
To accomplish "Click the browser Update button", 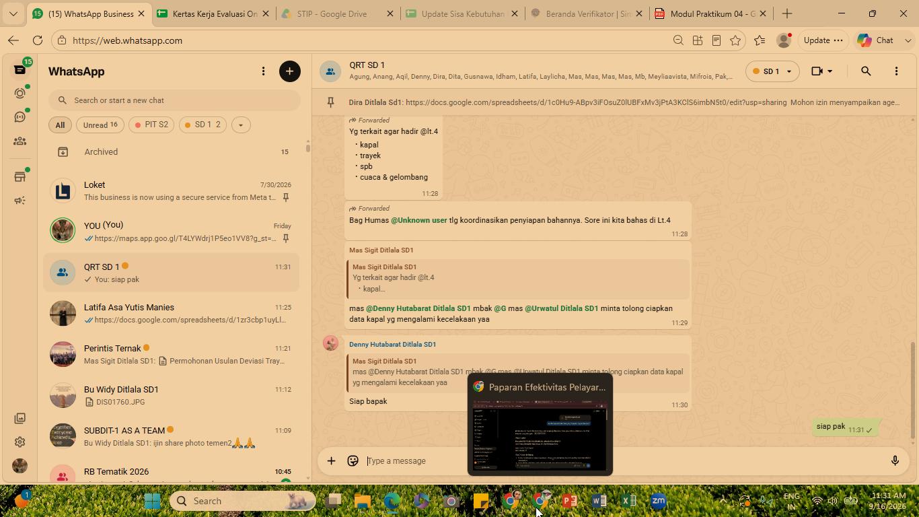I will tap(823, 40).
